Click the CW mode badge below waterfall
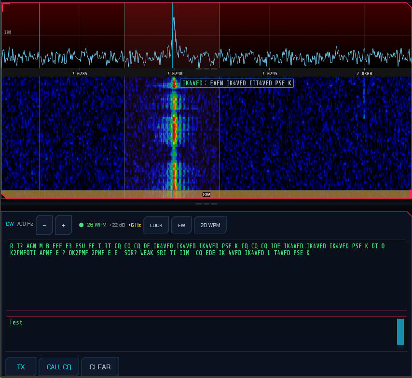Image resolution: width=412 pixels, height=378 pixels. pos(206,194)
